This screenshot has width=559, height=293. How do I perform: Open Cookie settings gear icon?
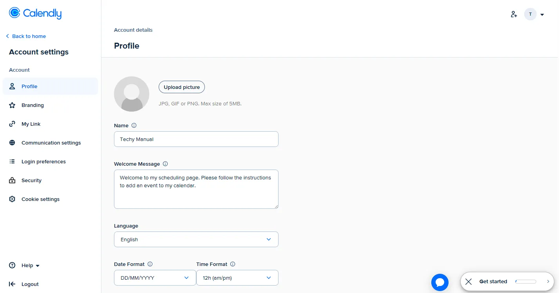point(12,199)
